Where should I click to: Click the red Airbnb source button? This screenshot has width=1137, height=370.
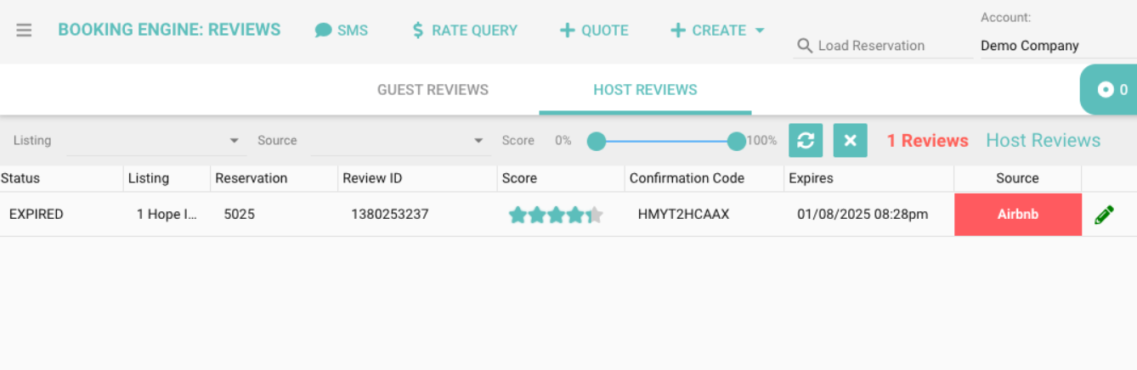tap(1017, 215)
